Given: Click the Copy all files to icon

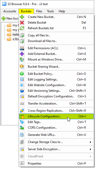Looking at the screenshot, I should tap(22, 35).
